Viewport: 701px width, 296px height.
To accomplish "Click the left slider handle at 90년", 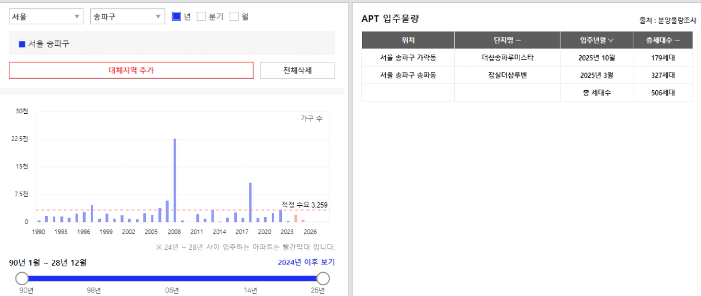I will click(x=21, y=279).
